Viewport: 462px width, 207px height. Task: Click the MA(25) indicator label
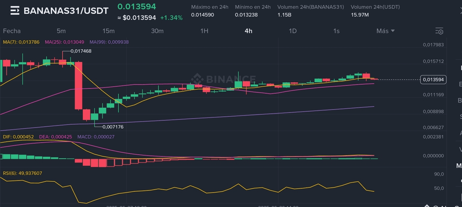tap(64, 42)
